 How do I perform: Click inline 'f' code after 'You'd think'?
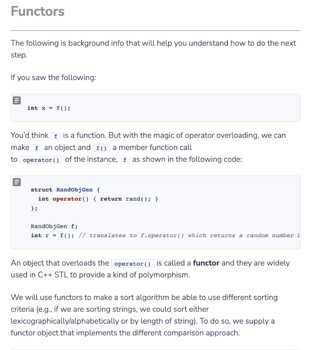click(55, 136)
